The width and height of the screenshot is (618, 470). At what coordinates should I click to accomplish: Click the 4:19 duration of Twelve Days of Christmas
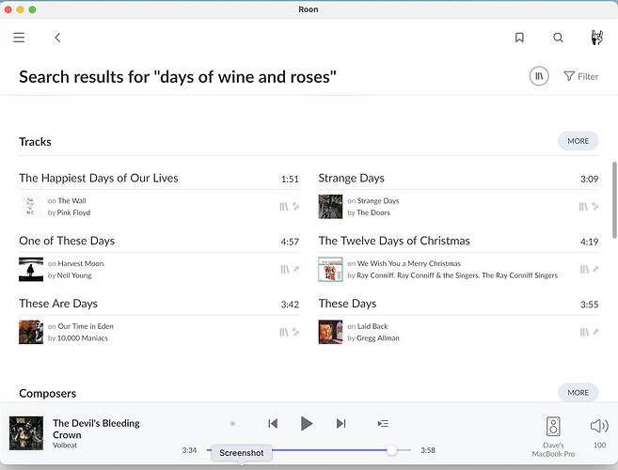point(589,242)
